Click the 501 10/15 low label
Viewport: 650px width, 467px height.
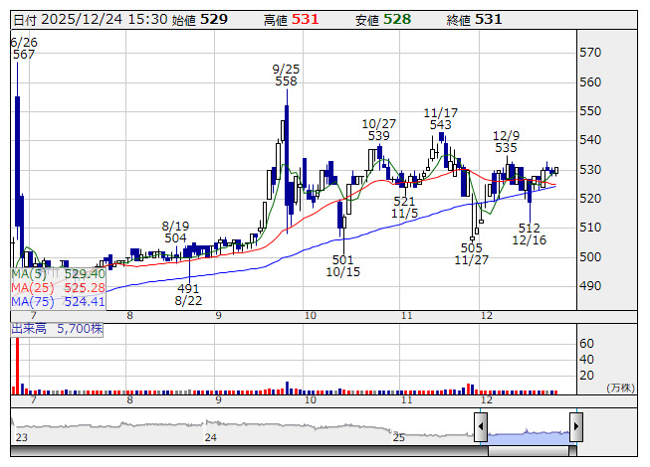(x=342, y=266)
